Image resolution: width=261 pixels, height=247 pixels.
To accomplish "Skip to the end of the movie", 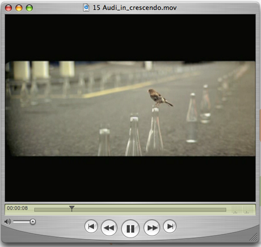I will point(170,226).
